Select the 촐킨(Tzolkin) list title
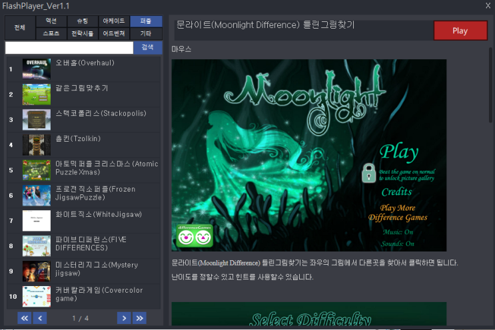Image resolution: width=495 pixels, height=330 pixels. [x=78, y=138]
